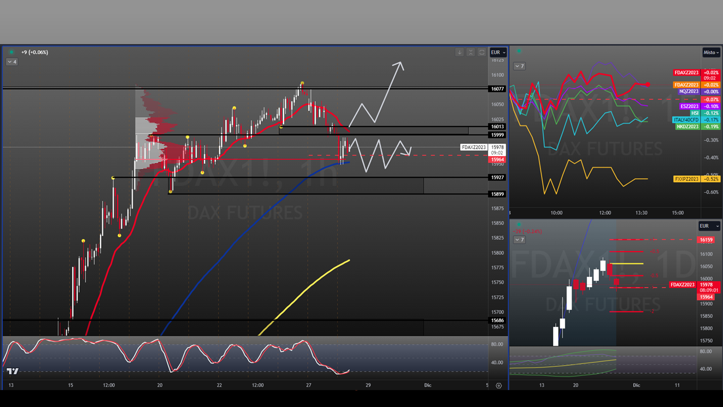Image resolution: width=723 pixels, height=407 pixels.
Task: Open chart settings gear at bottom right of main chart
Action: [x=498, y=386]
